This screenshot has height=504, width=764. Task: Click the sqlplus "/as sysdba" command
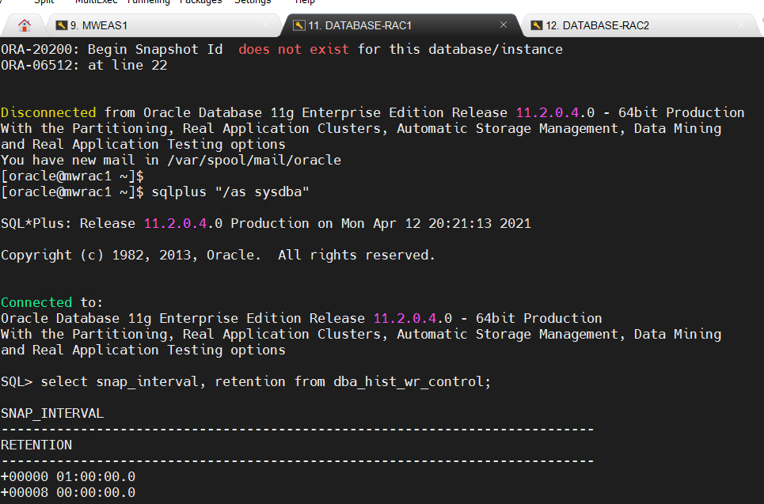[230, 191]
